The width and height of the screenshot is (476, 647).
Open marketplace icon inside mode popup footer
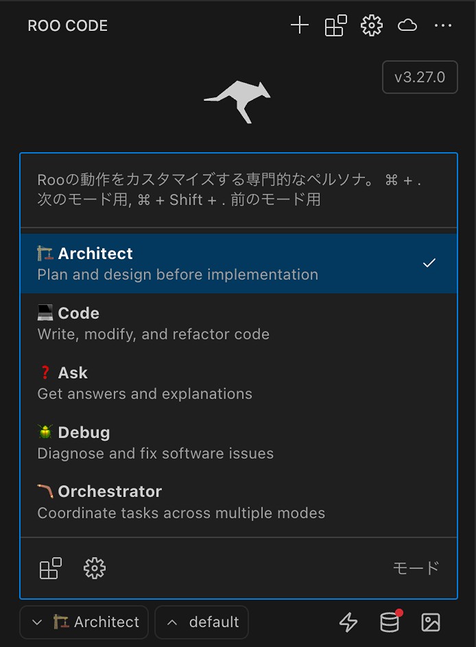pos(50,568)
